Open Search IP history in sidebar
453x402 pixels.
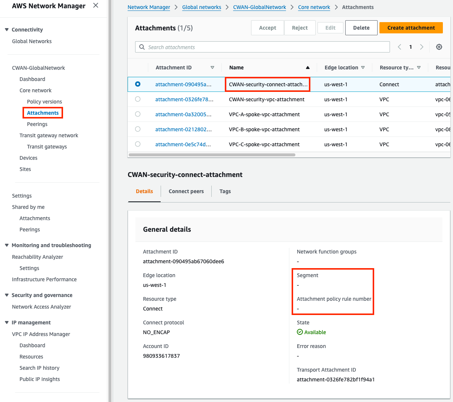(x=39, y=368)
